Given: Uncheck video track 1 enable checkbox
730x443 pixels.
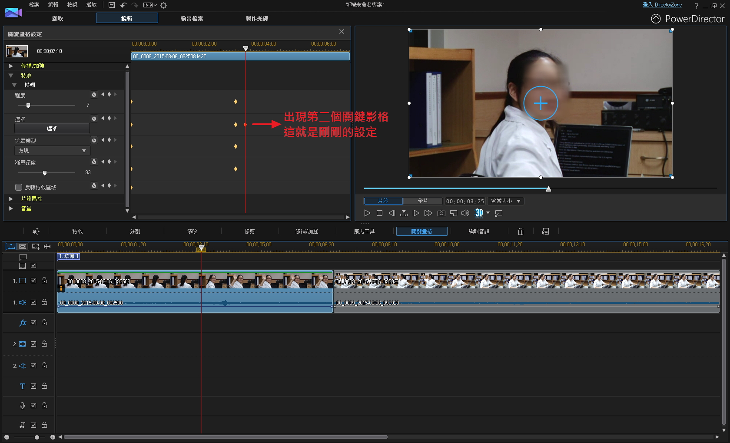Looking at the screenshot, I should point(33,281).
